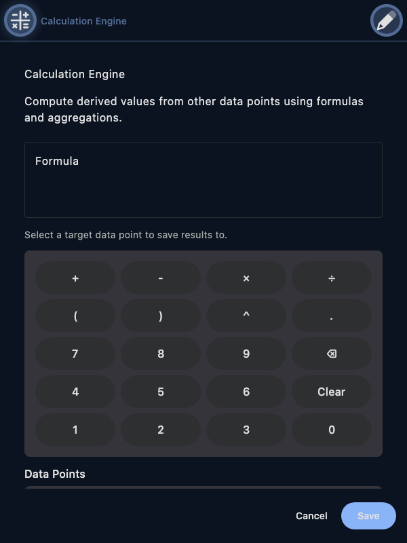Click the Calculation Engine title in the header
The height and width of the screenshot is (543, 407).
(83, 21)
